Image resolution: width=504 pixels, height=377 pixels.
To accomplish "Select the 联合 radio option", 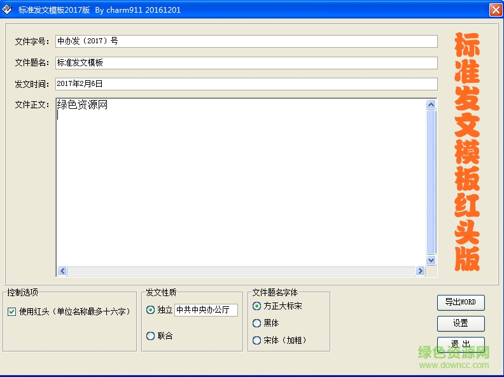I will point(150,336).
